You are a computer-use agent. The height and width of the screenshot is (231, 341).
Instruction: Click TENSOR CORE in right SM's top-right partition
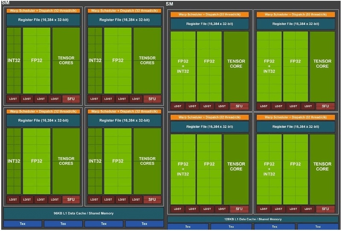point(322,66)
